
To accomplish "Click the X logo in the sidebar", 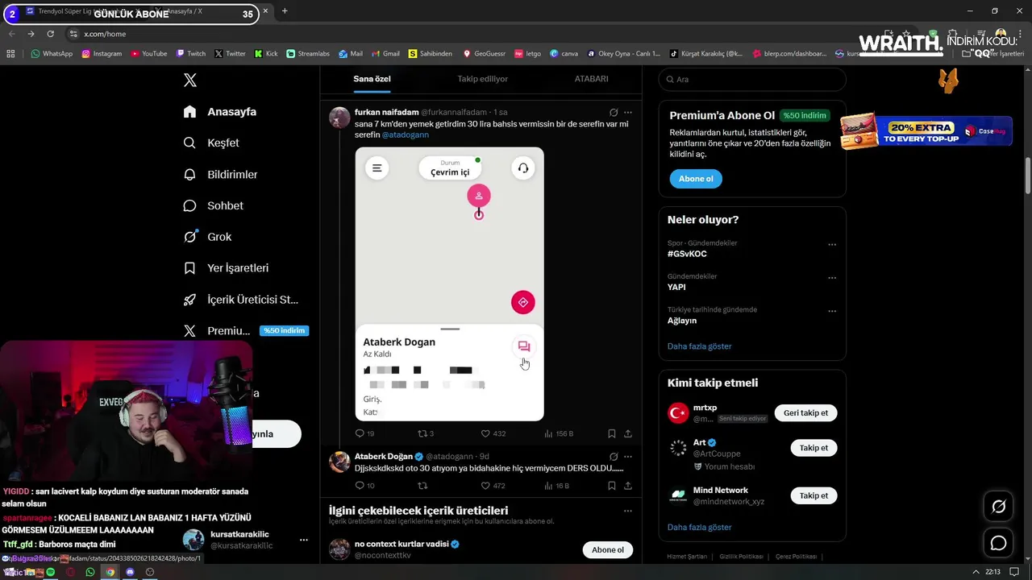I will click(x=189, y=80).
